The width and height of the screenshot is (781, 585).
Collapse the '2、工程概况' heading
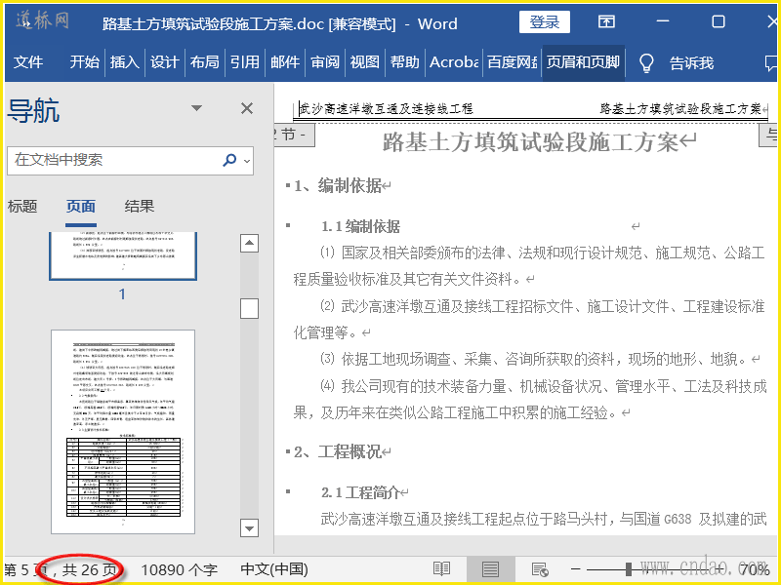pyautogui.click(x=287, y=451)
